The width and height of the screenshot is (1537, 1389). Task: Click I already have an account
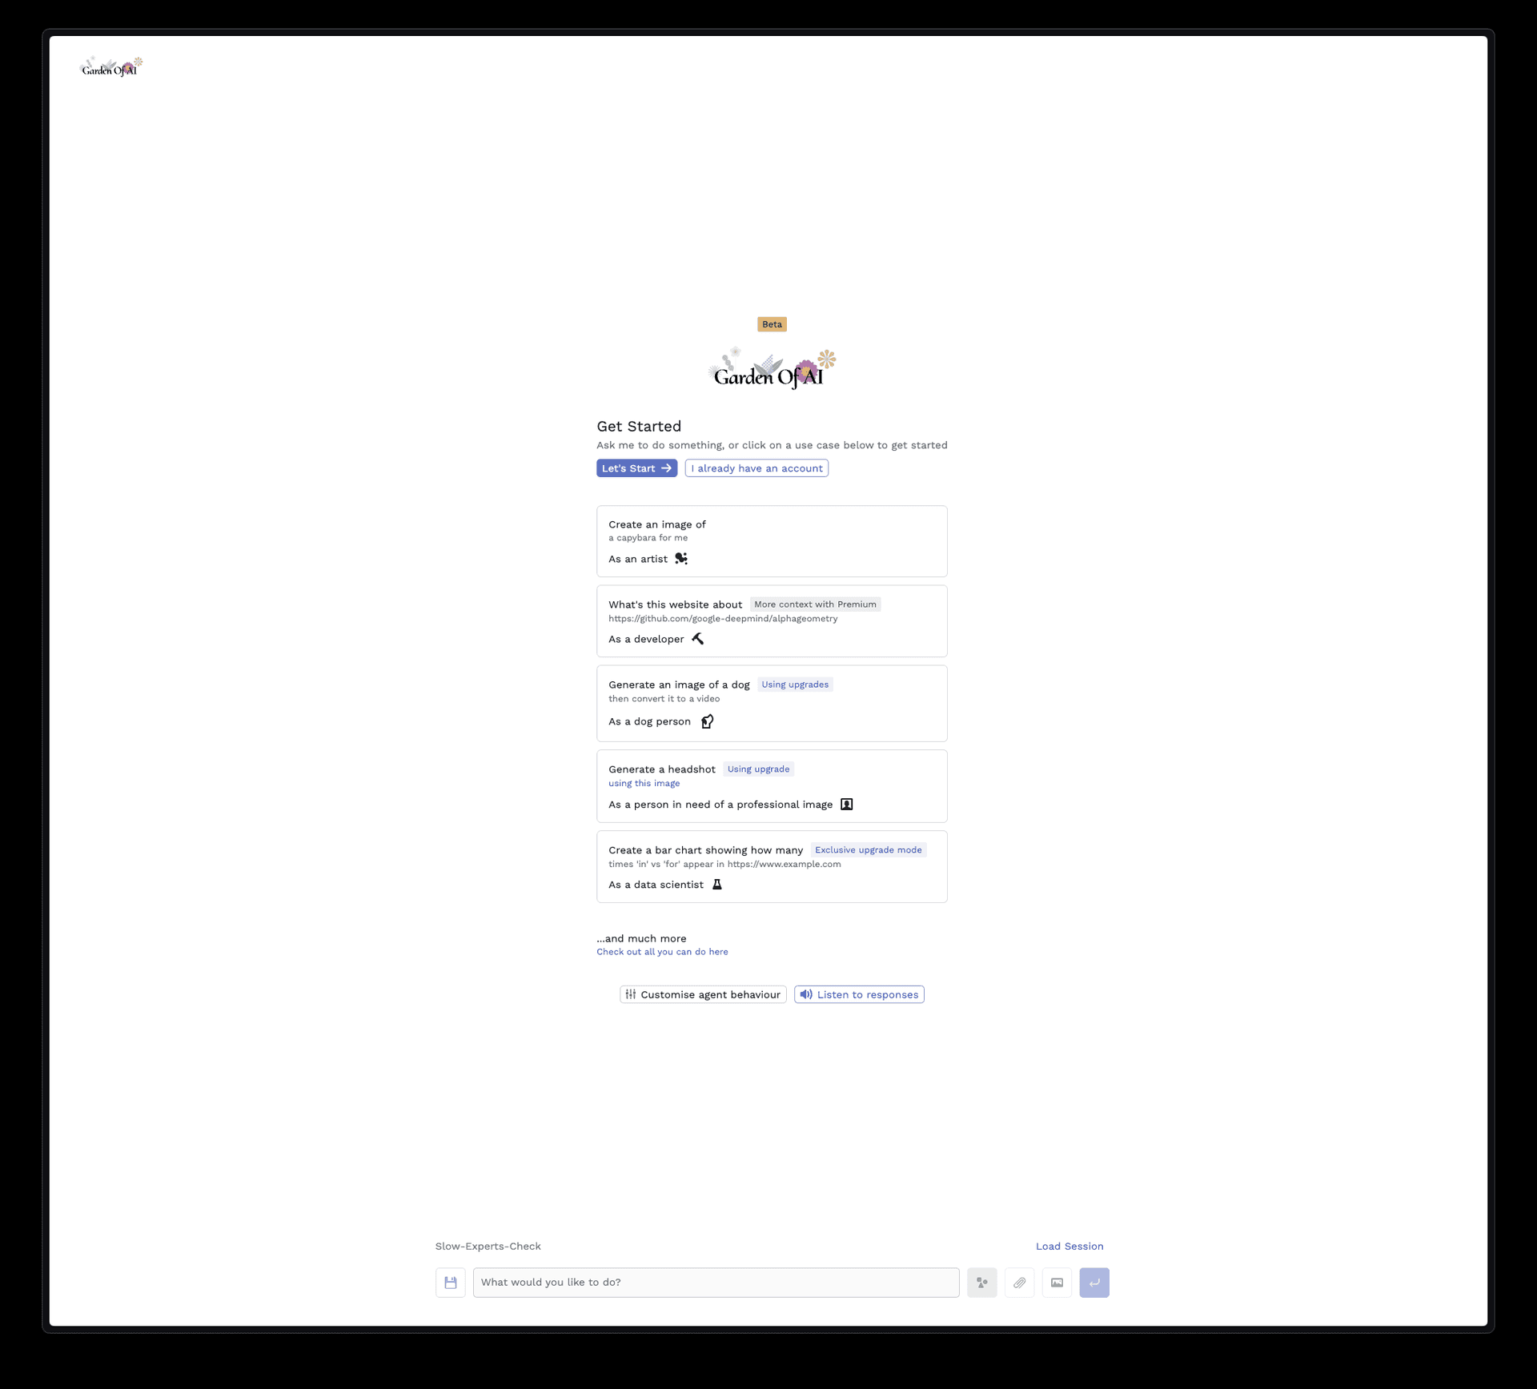(756, 468)
